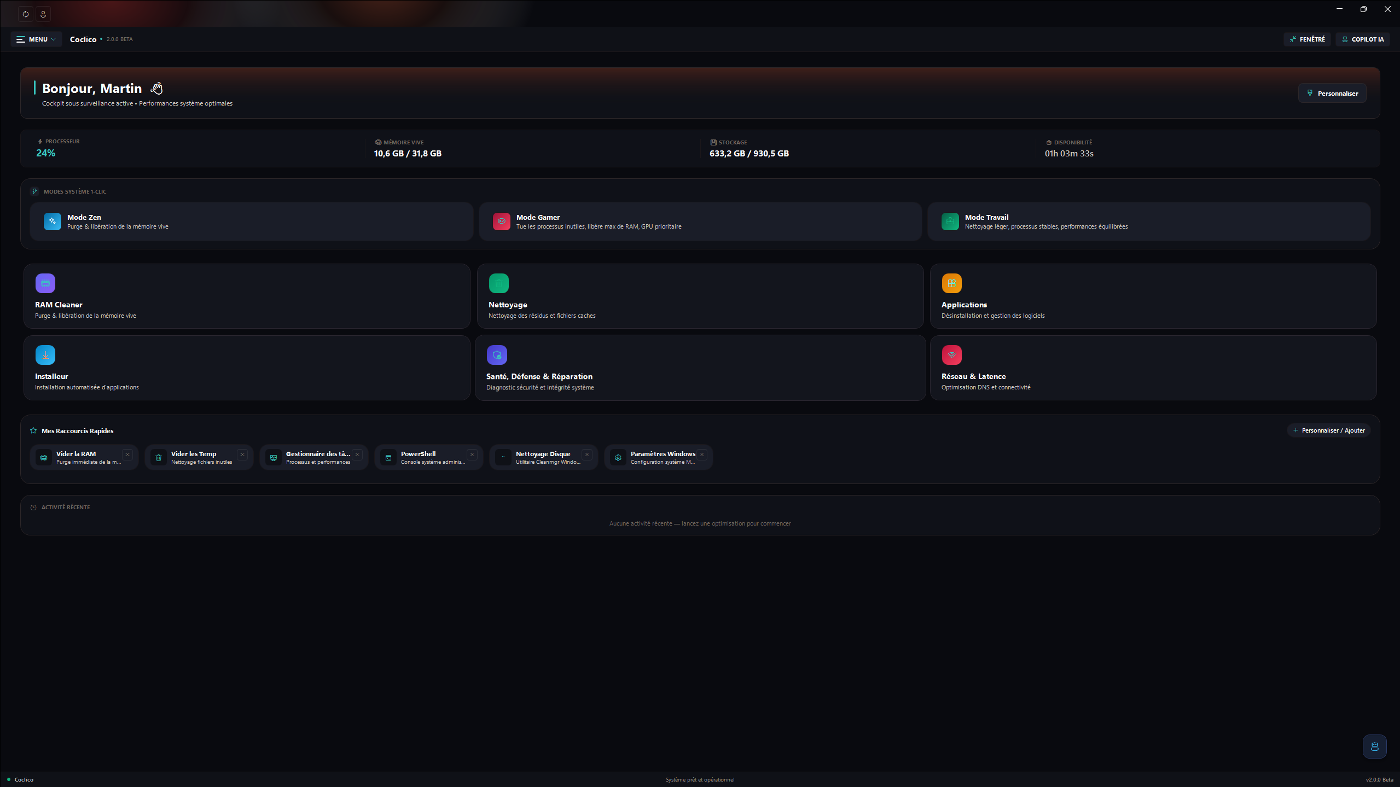Activate Mode Zen icon
Image resolution: width=1400 pixels, height=787 pixels.
53,221
